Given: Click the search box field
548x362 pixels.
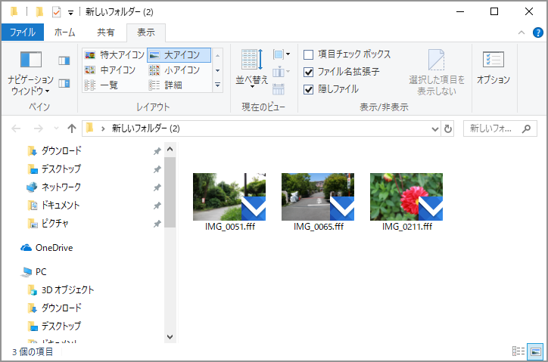Looking at the screenshot, I should (500, 128).
